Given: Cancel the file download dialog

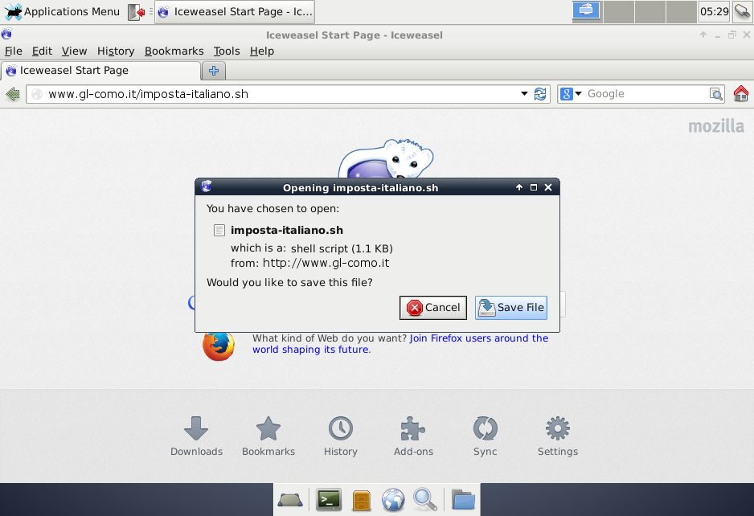Looking at the screenshot, I should click(x=432, y=308).
